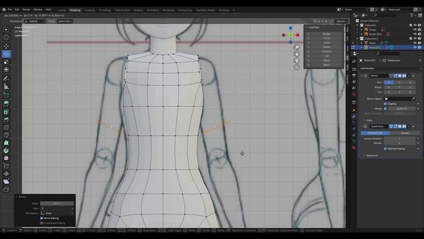The image size is (424, 239).
Task: Select the Spin tool
Action: click(x=6, y=151)
